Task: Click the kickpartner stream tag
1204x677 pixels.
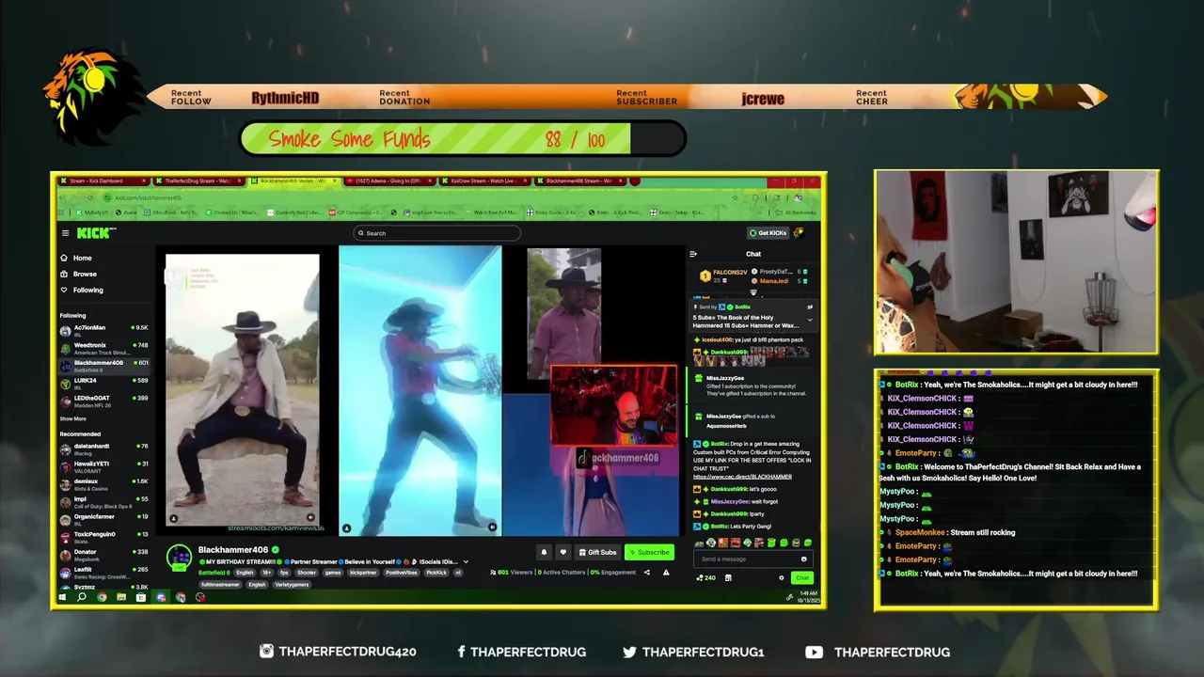Action: 363,573
